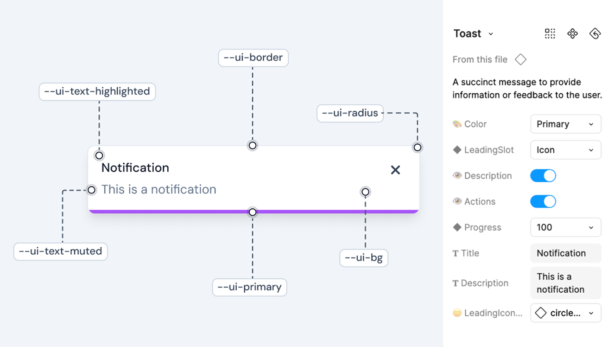The height and width of the screenshot is (347, 608).
Task: Click the smiley icon beside LeadingIcon
Action: pos(457,313)
